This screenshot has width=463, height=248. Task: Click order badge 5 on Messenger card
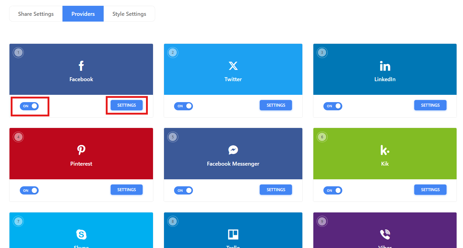pyautogui.click(x=173, y=137)
